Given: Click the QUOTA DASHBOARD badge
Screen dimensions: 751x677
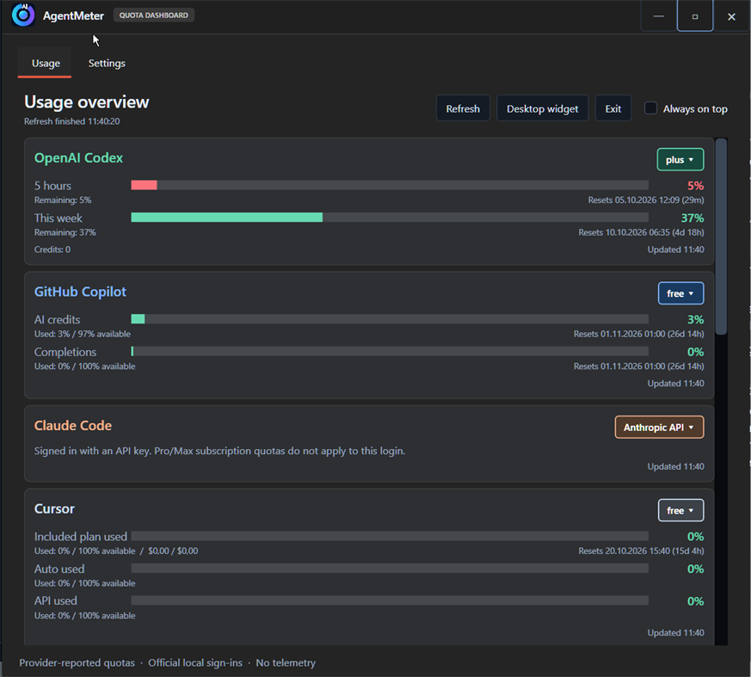Looking at the screenshot, I should point(154,15).
